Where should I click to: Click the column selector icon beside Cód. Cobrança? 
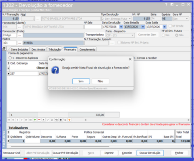(8, 63)
